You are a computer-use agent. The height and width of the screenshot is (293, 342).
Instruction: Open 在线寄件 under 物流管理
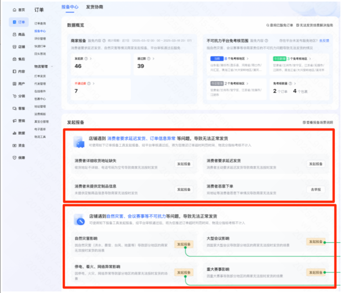click(40, 91)
